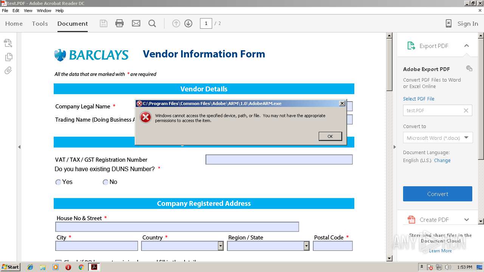Switch to the Document tab
This screenshot has width=484, height=272.
click(73, 23)
